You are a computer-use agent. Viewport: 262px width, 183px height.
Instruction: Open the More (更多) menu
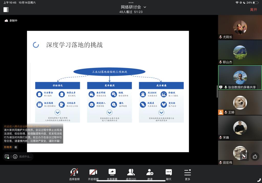(x=188, y=172)
